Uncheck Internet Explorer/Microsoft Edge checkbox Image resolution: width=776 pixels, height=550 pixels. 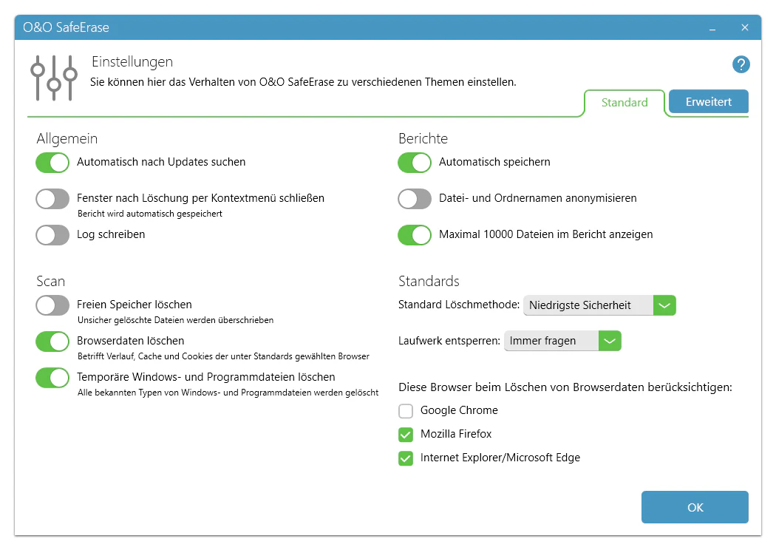[406, 458]
